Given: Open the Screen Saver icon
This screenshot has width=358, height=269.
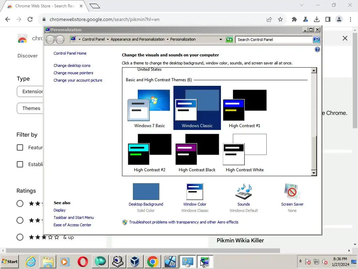Looking at the screenshot, I should tap(292, 192).
